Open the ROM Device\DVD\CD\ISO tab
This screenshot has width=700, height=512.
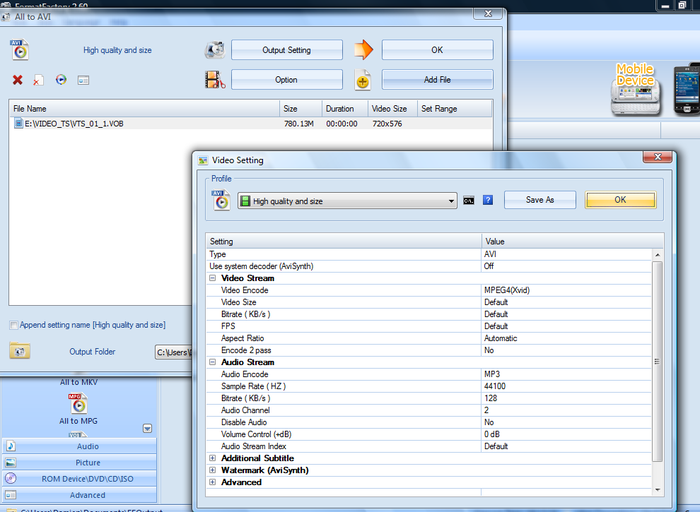click(79, 479)
